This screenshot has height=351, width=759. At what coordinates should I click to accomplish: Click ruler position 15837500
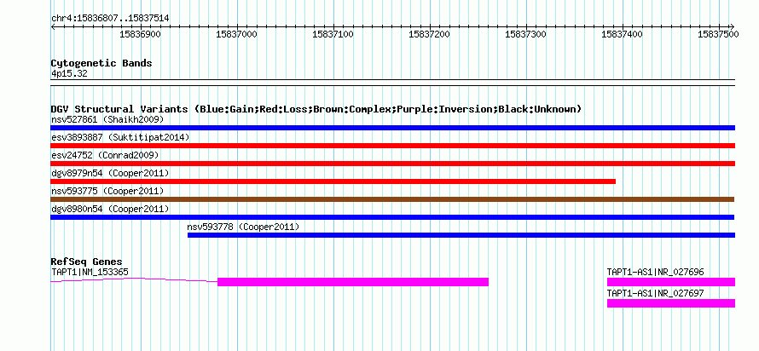click(718, 35)
